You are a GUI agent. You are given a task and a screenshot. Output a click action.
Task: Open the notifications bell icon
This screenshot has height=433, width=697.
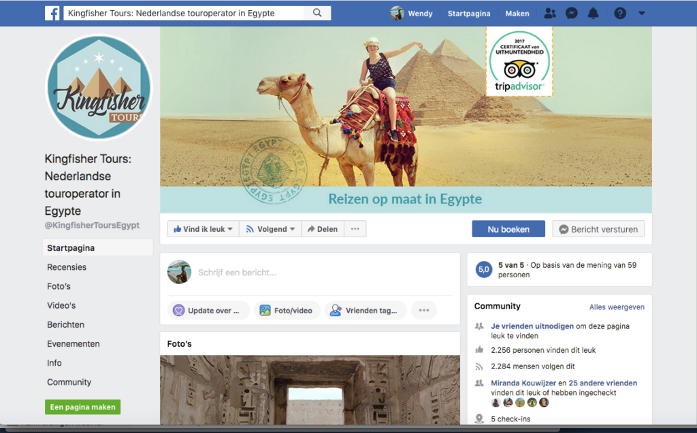594,14
